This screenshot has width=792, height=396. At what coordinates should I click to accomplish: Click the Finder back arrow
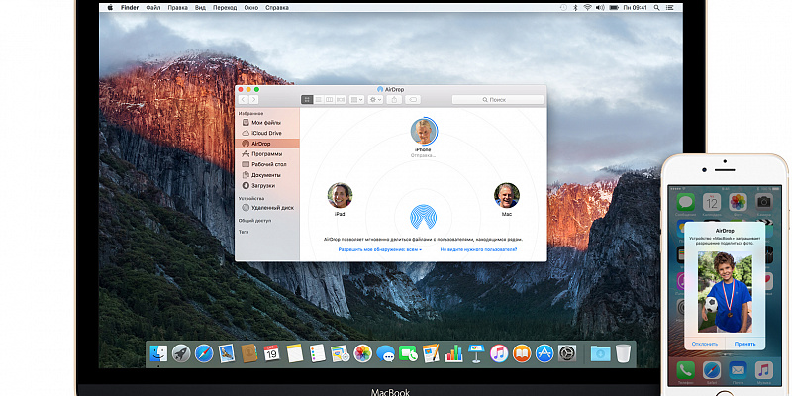pos(243,100)
